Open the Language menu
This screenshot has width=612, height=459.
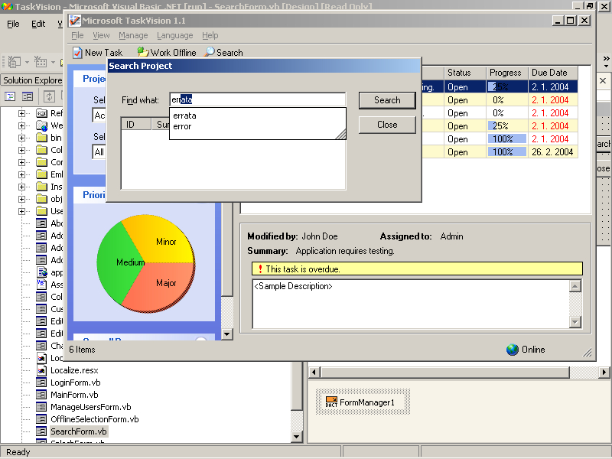click(174, 35)
